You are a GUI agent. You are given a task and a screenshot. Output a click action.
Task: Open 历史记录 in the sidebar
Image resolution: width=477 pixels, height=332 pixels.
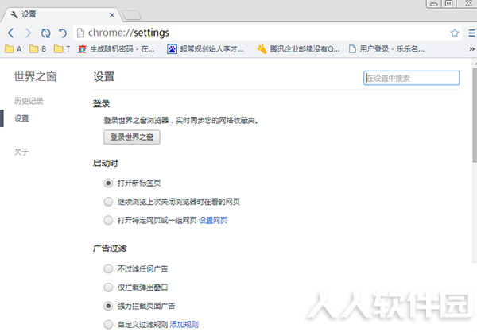coord(29,101)
